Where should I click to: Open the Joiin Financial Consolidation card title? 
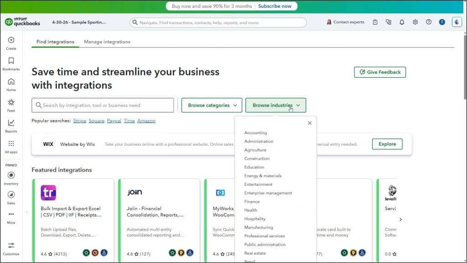(155, 212)
